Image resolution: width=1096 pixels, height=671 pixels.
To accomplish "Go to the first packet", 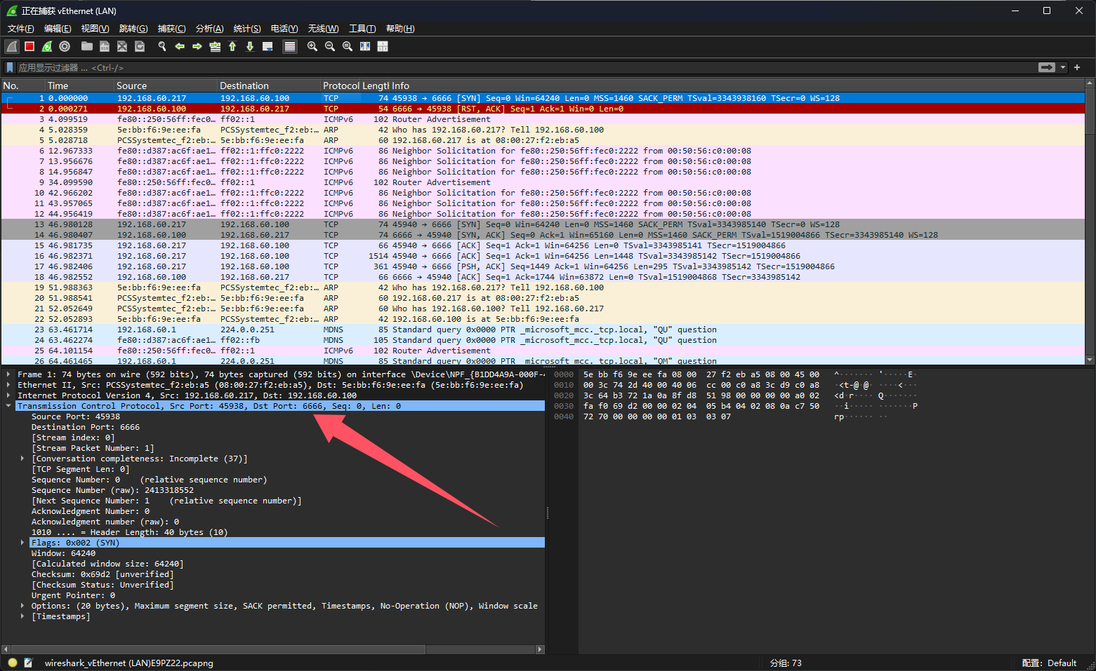I will coord(232,46).
